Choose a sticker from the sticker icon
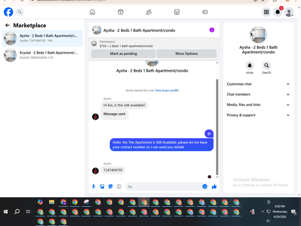The image size is (301, 226). [111, 187]
